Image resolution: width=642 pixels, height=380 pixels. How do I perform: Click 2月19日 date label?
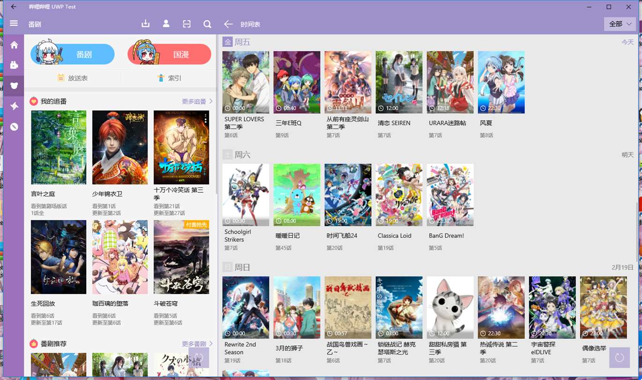(622, 267)
